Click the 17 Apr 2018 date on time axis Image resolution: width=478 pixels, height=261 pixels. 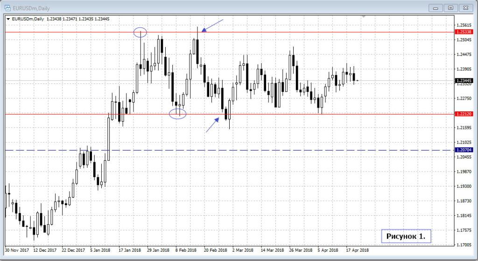[357, 250]
